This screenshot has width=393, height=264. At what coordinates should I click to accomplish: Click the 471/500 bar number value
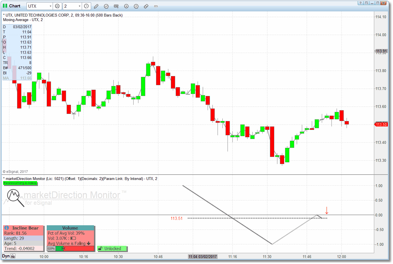point(25,68)
